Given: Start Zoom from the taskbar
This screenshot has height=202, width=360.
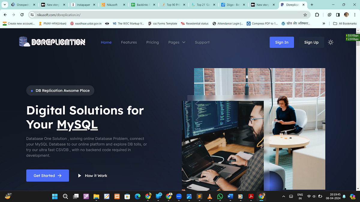Looking at the screenshot, I should [x=179, y=197].
